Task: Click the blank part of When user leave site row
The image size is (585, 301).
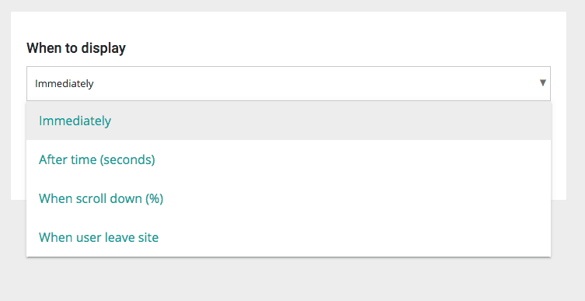Action: [x=354, y=237]
